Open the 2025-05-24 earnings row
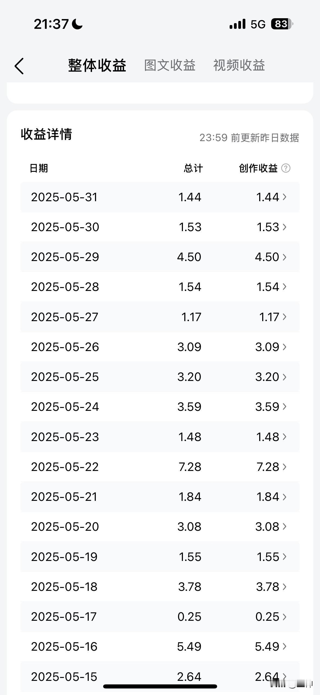This screenshot has width=320, height=695. click(x=160, y=407)
